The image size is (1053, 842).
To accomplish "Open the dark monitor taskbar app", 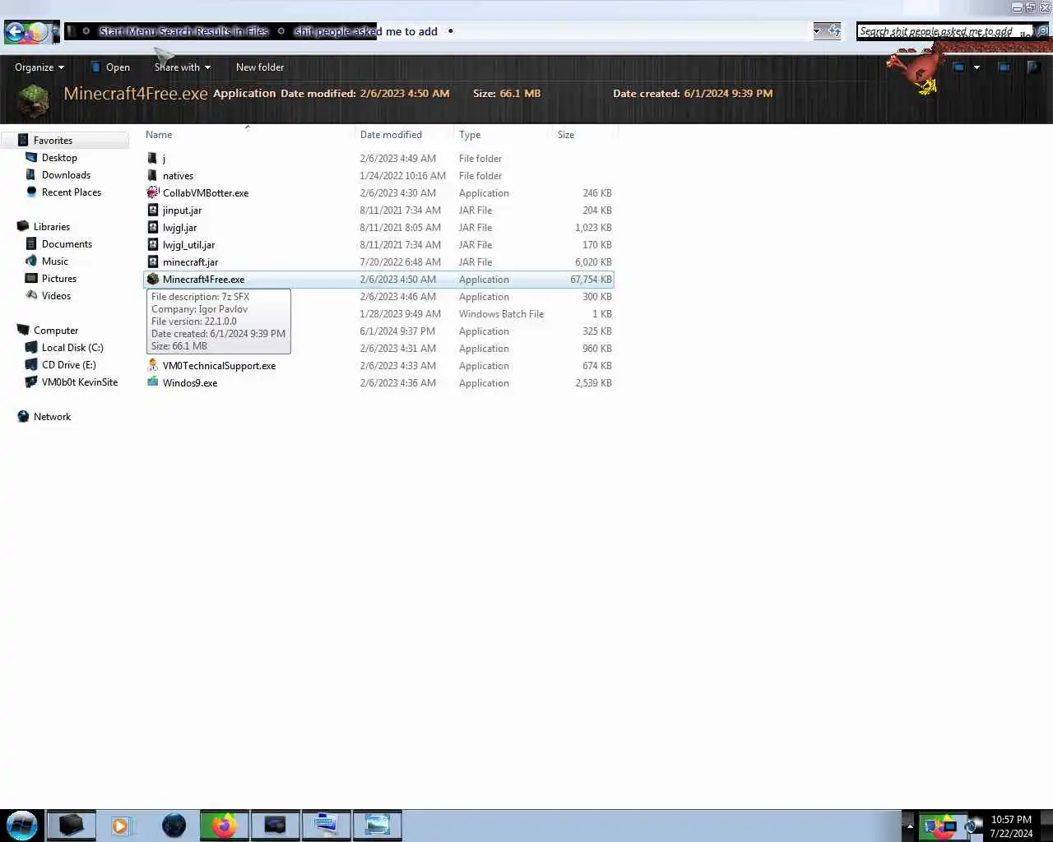I will tap(275, 826).
